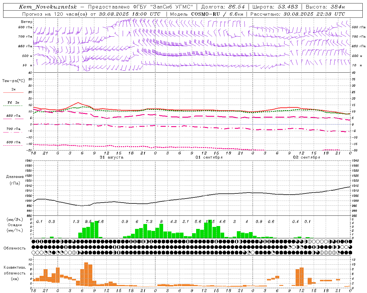Screen dimensions: 367x293
Task: Click the station name Kem_Novokuznetsk
Action: click(x=48, y=7)
